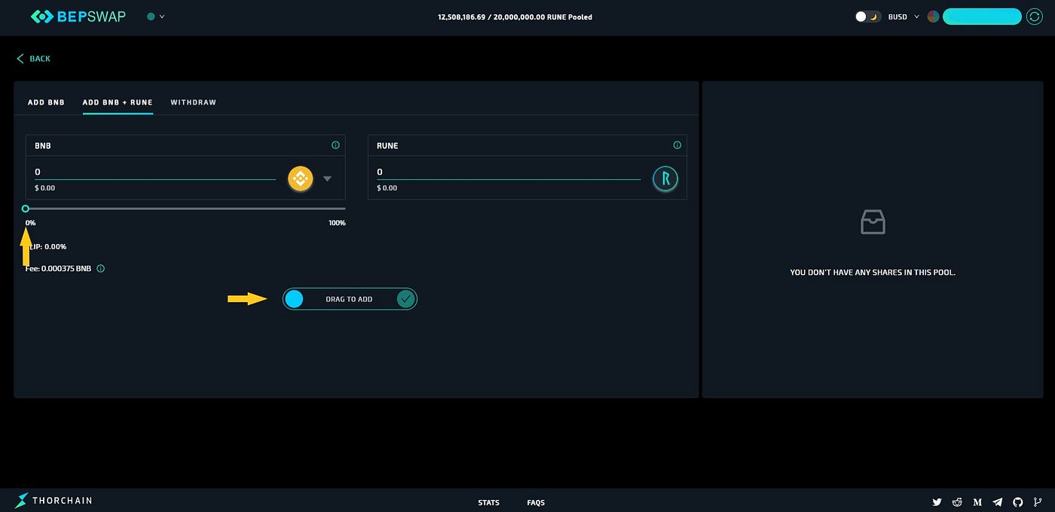Click the RUNE coin icon
This screenshot has height=512, width=1055.
click(665, 178)
